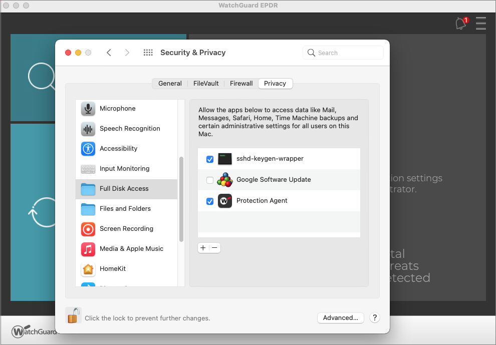The width and height of the screenshot is (496, 345).
Task: Open the Launchpad grid menu
Action: [x=148, y=52]
